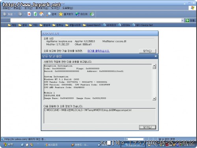The height and width of the screenshot is (148, 197).
Task: Click bottom 닫기(C) in error report contents dialog
Action: pos(147,127)
